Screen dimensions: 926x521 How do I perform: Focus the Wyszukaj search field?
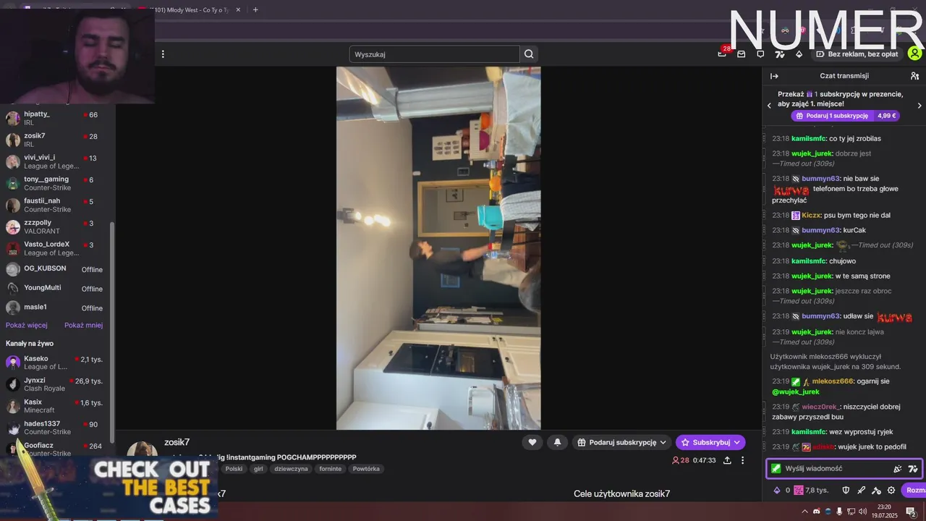[x=434, y=54]
